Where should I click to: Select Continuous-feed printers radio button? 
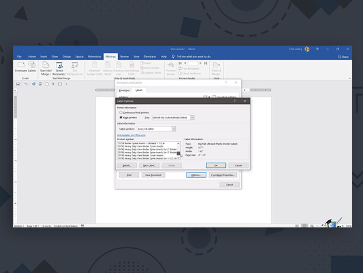coord(121,113)
